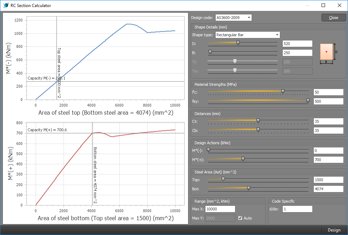
Task: Click the Max X range input field
Action: pyautogui.click(x=220, y=209)
